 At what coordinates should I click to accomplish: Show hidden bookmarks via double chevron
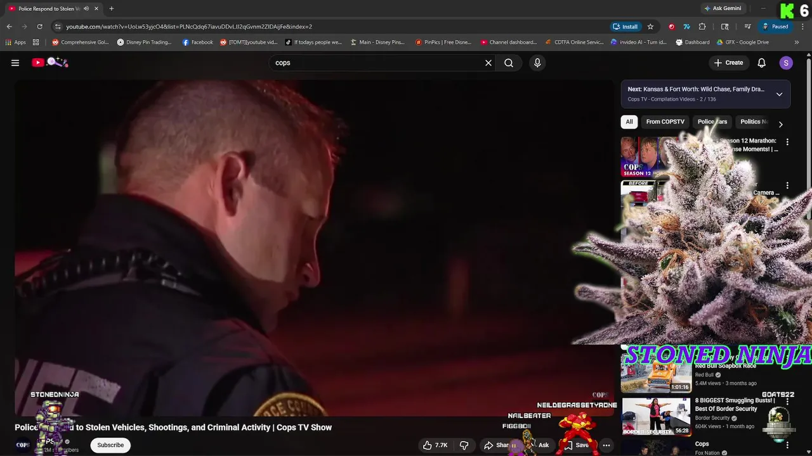(797, 42)
